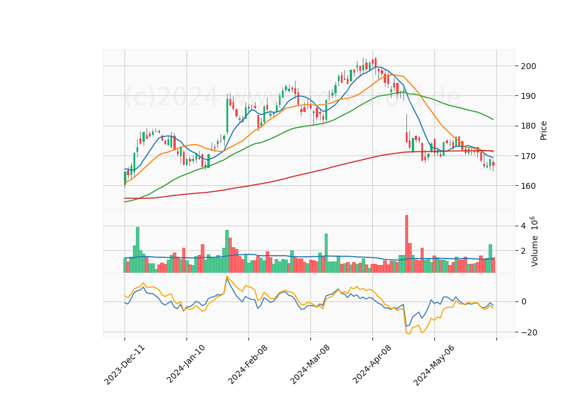This screenshot has width=572, height=411.
Task: Click the volume axis value 2
Action: pos(524,251)
